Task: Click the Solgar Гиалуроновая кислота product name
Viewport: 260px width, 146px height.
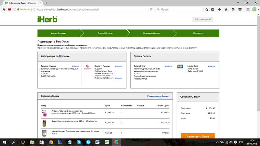Action: 74,121
